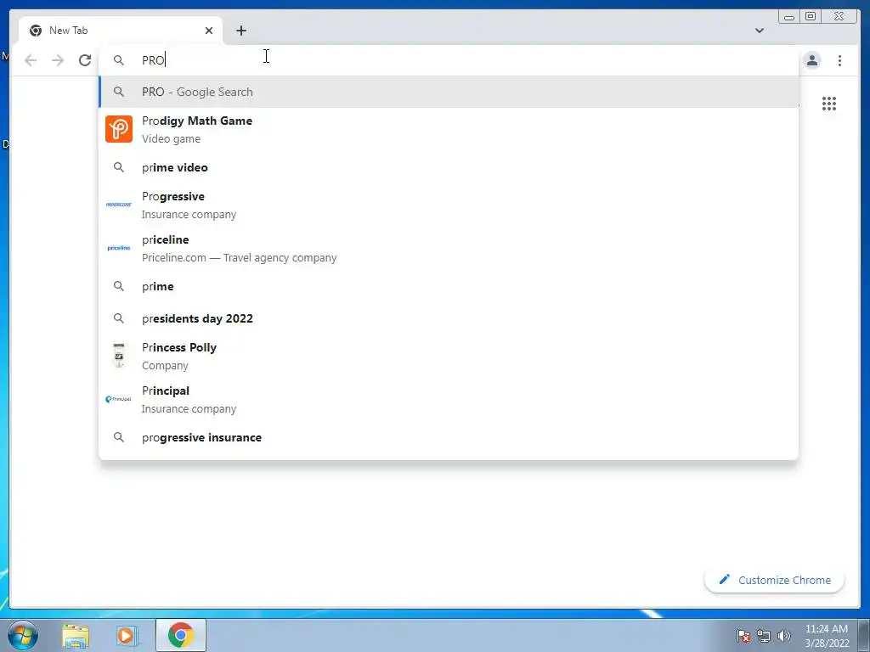The image size is (870, 652).
Task: Launch Windows Media Player from taskbar
Action: [126, 635]
